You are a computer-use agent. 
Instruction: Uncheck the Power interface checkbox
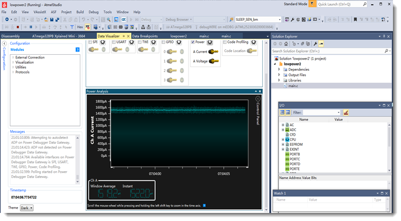193,42
